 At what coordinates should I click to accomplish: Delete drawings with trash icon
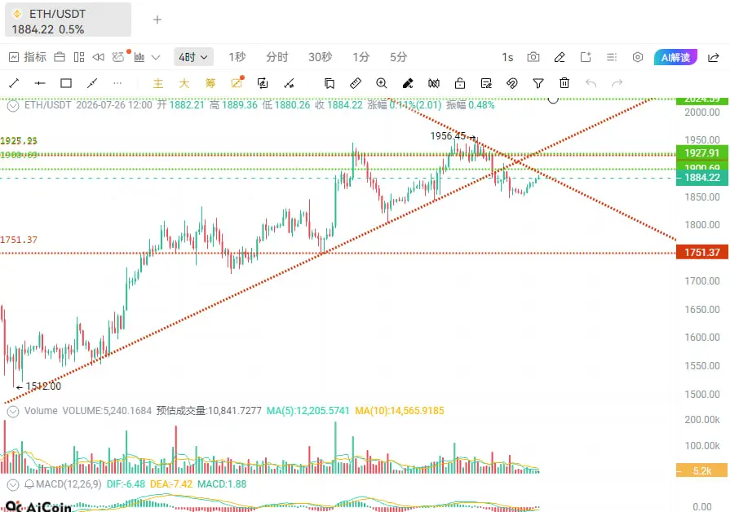[x=564, y=83]
